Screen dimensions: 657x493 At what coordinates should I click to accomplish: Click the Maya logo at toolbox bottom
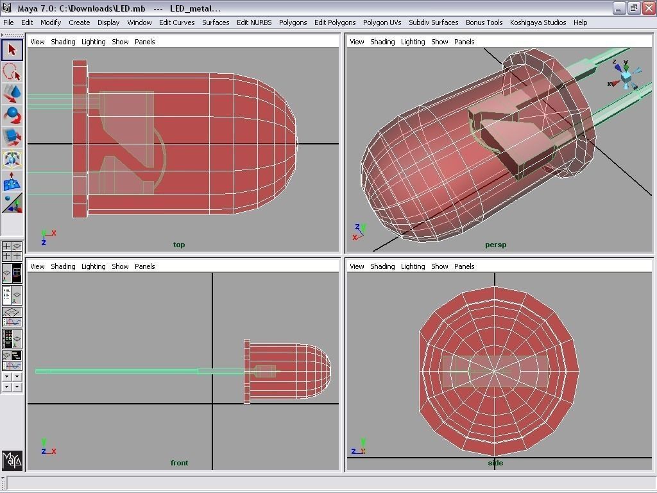(x=12, y=460)
